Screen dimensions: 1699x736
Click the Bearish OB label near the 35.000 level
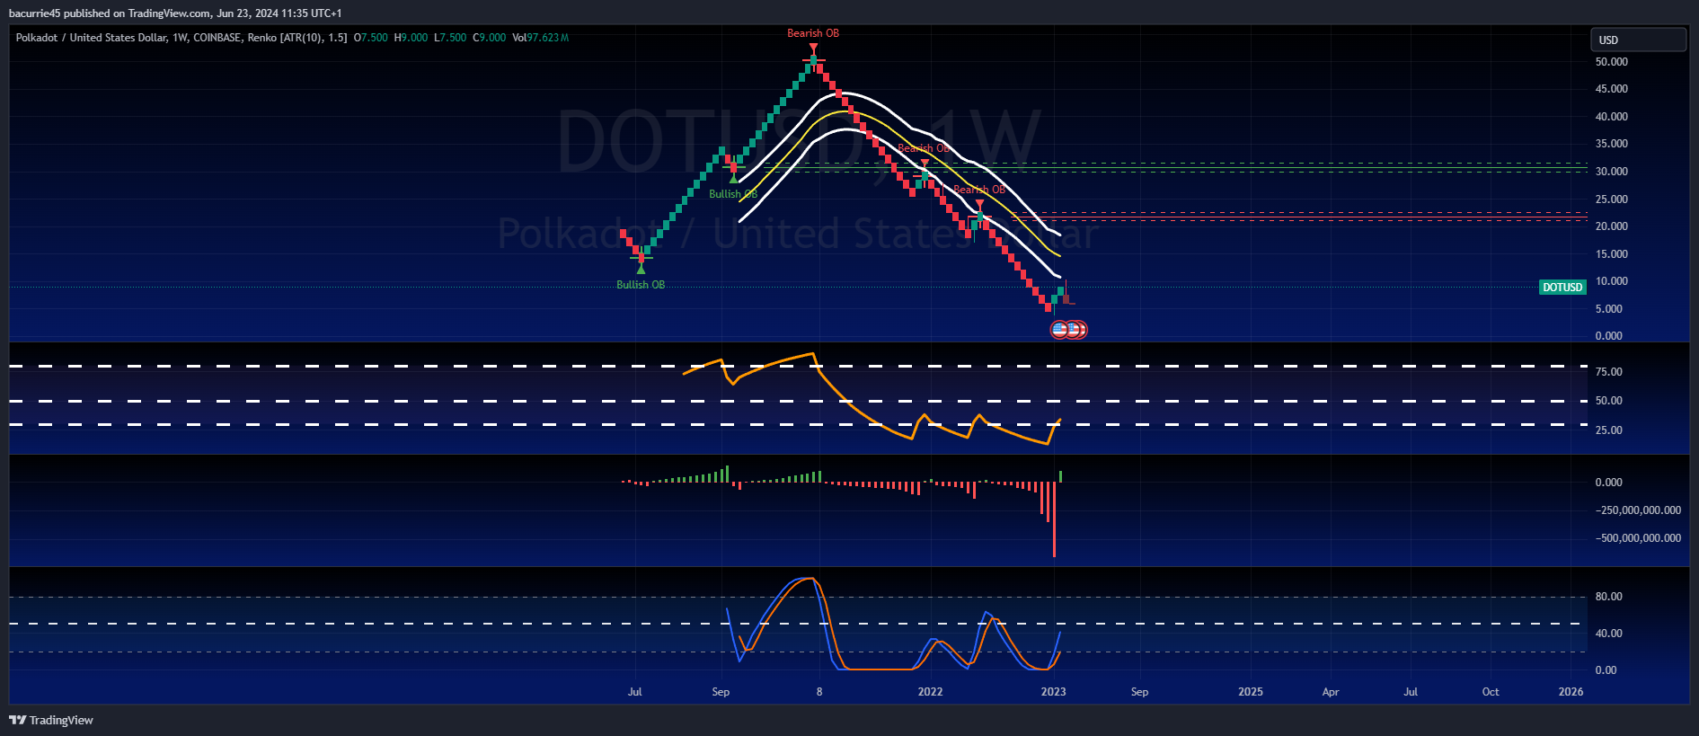(924, 148)
